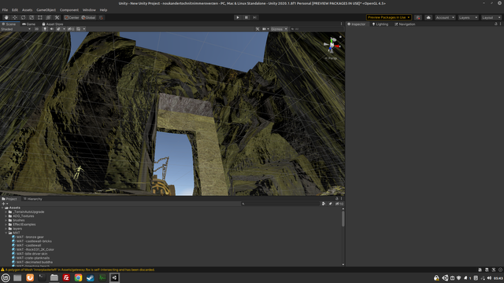504x283 pixels.
Task: Toggle hidden objects visibility count
Action: coord(71,29)
